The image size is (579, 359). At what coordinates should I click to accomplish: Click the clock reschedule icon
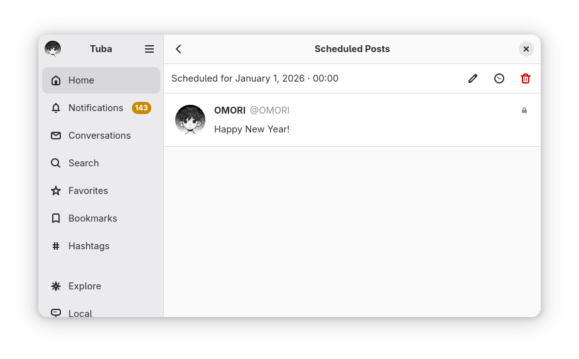[499, 78]
